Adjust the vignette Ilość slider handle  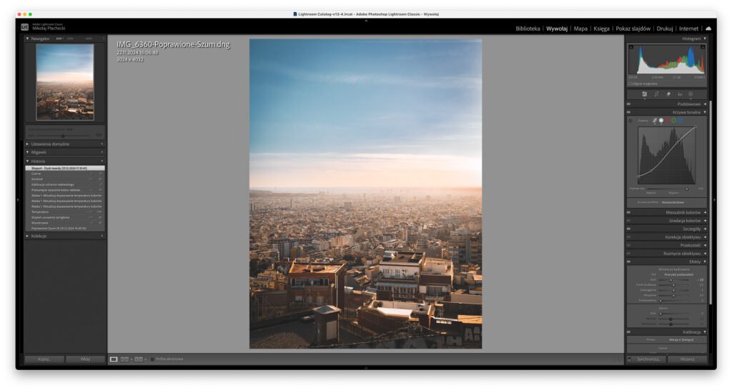pos(671,280)
